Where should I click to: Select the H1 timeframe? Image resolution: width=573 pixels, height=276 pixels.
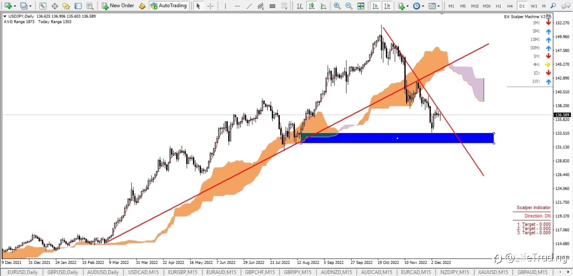[498, 6]
